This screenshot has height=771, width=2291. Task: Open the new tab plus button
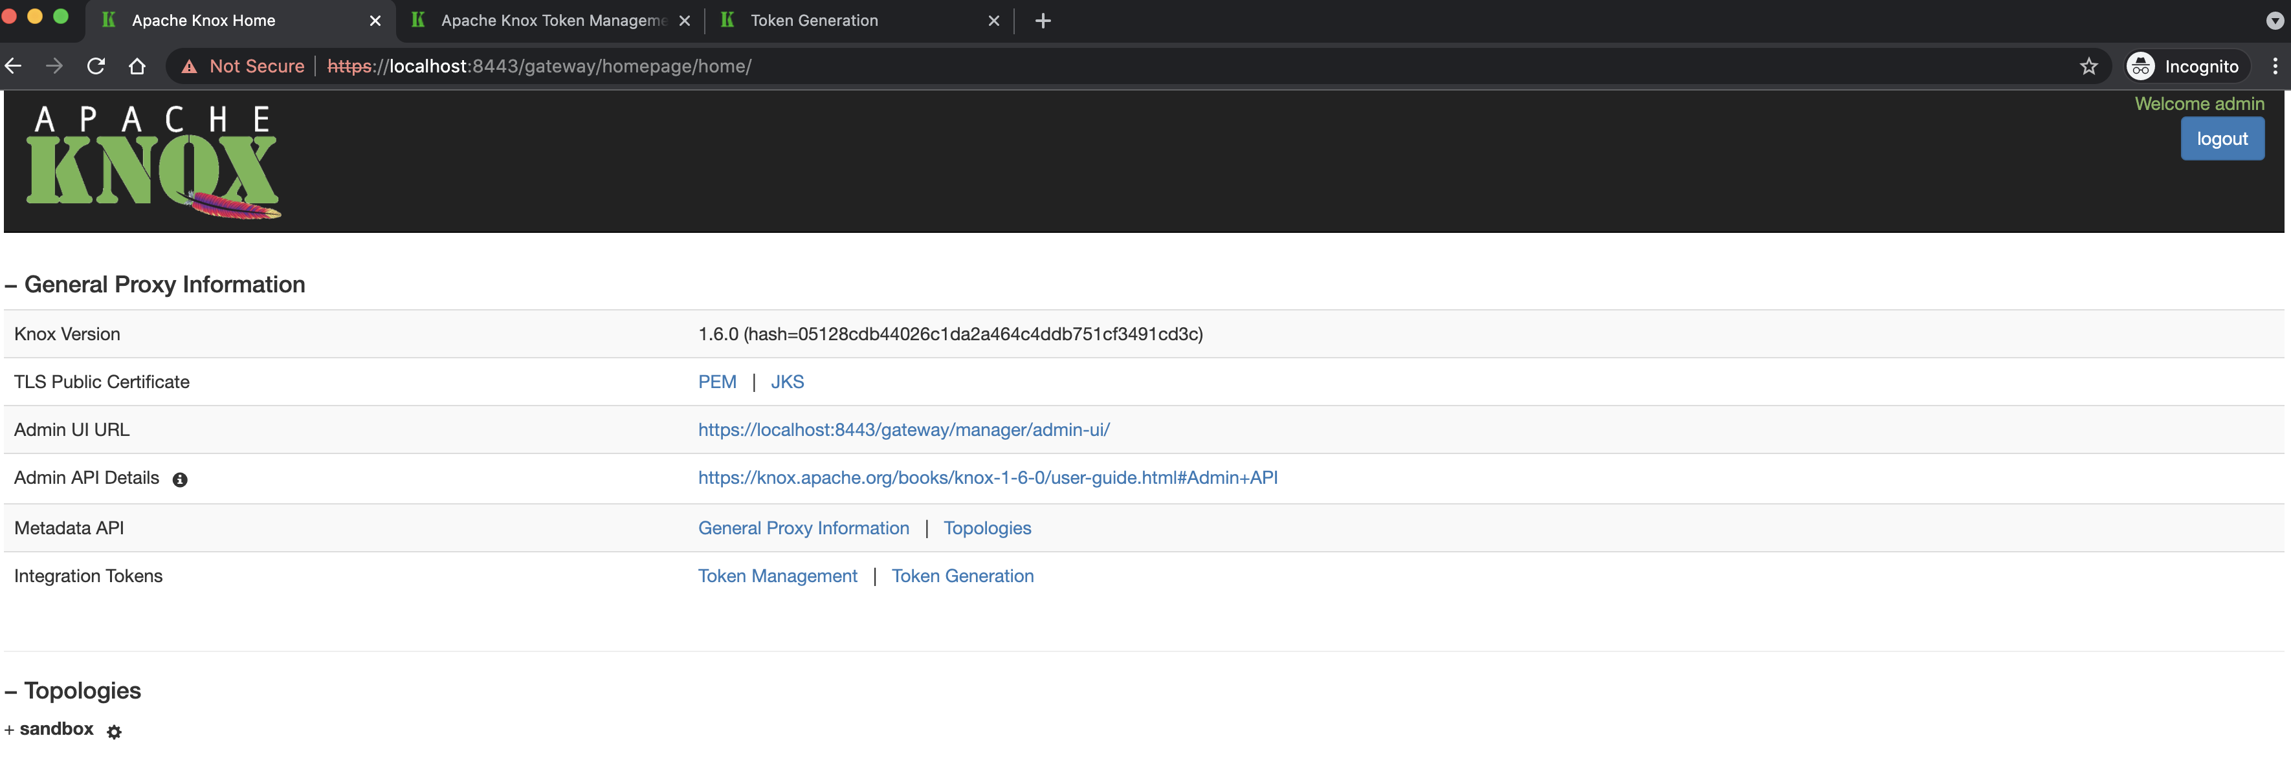click(x=1043, y=21)
